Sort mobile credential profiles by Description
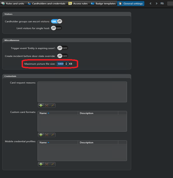This screenshot has width=173, height=178. [x=98, y=142]
